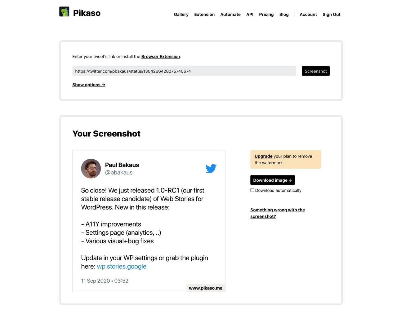The width and height of the screenshot is (397, 325).
Task: Go to the Automate page
Action: click(230, 14)
